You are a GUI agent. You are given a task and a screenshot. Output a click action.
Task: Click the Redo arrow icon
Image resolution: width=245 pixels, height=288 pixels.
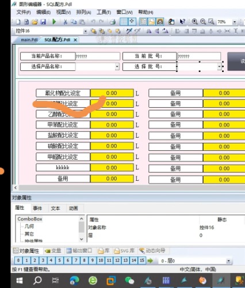(x=102, y=22)
